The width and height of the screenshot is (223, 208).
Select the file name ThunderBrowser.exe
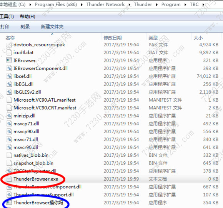click(36, 179)
